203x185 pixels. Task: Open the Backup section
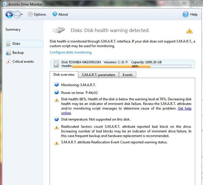pos(18,53)
